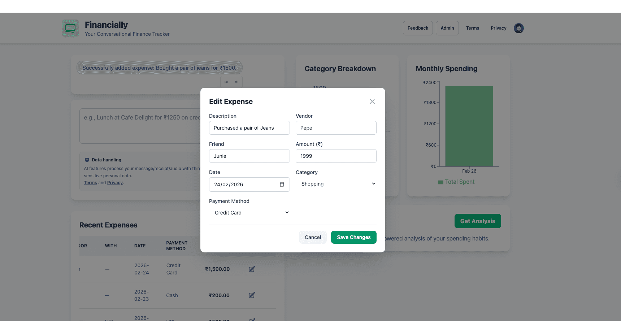Click the Get Analysis button

pos(478,221)
